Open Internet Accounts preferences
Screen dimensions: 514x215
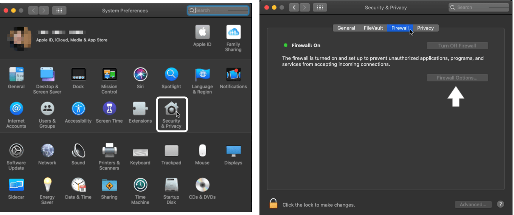click(x=16, y=115)
